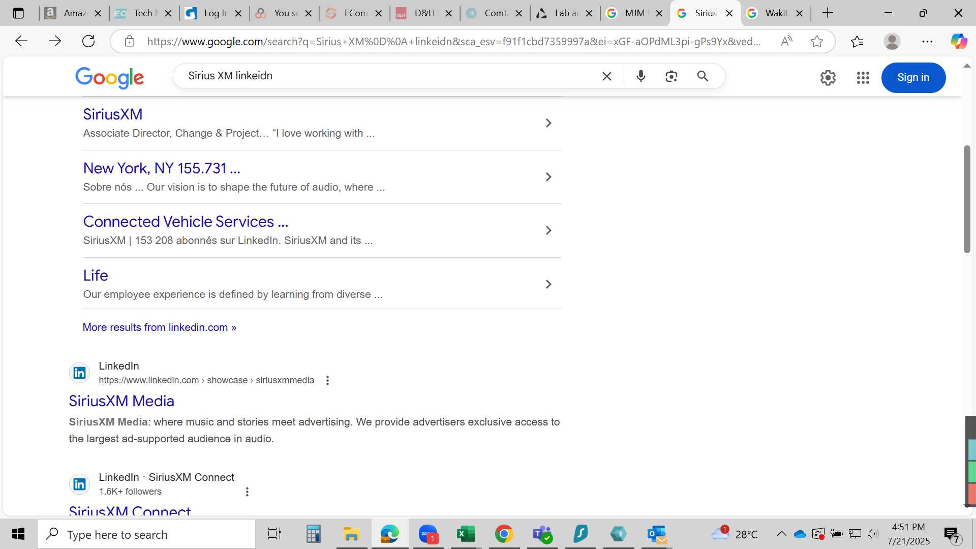Open Excel from the taskbar

[466, 534]
